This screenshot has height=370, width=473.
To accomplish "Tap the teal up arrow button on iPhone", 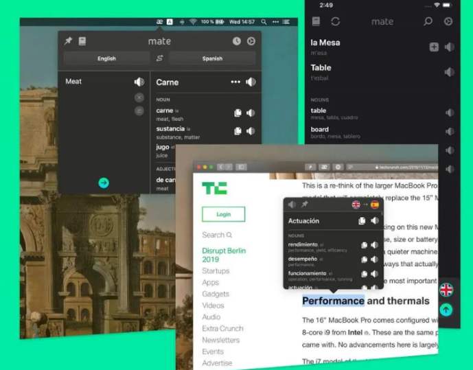I will tap(446, 310).
